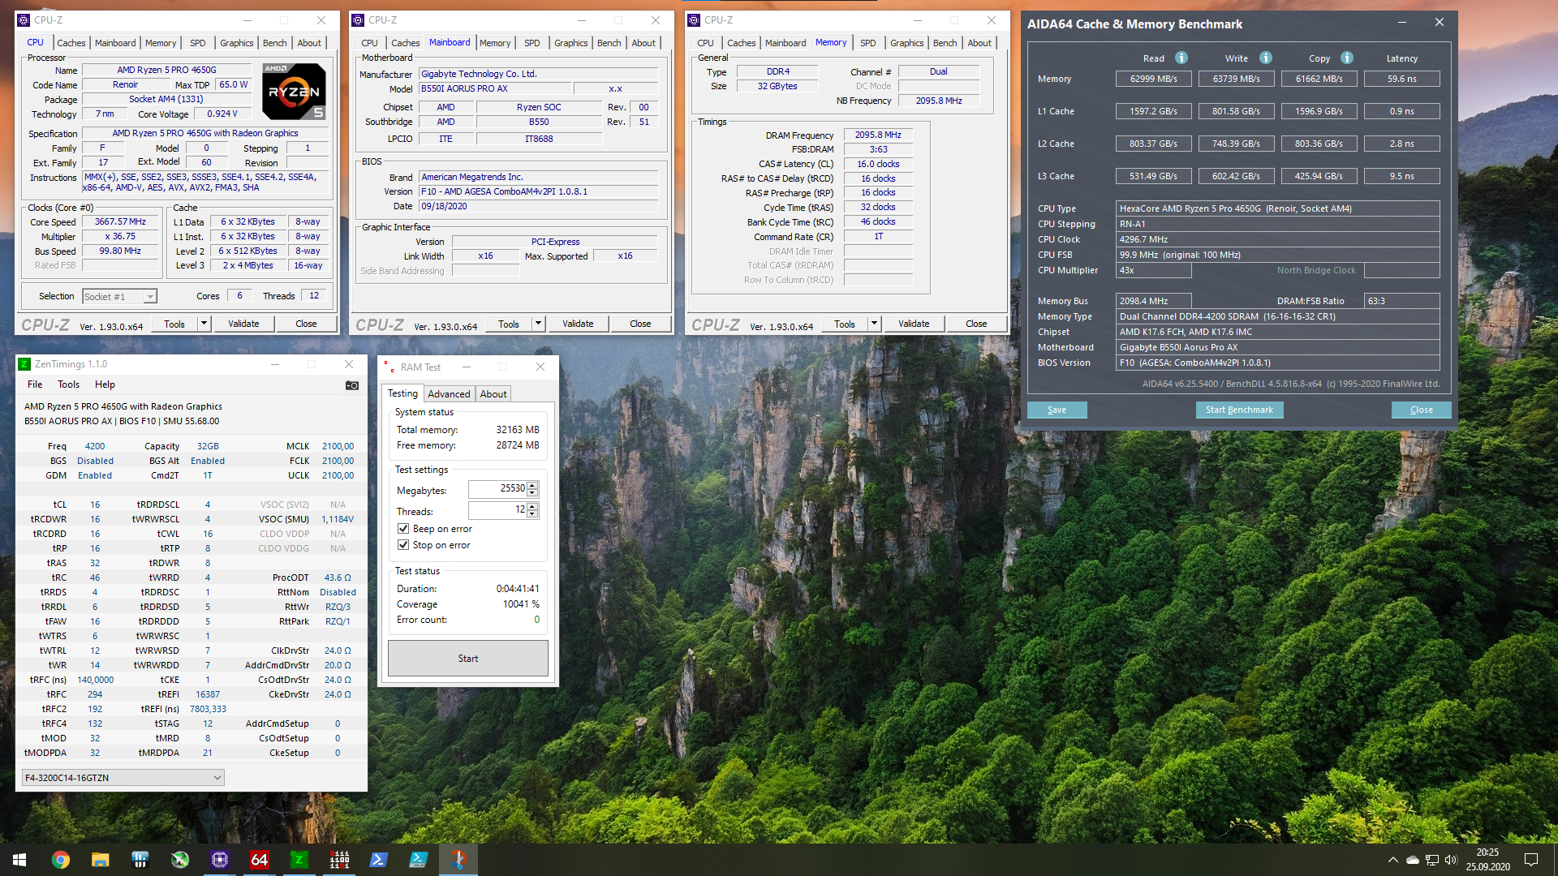The width and height of the screenshot is (1558, 876).
Task: Open the ZenTimings Help menu
Action: pos(105,384)
